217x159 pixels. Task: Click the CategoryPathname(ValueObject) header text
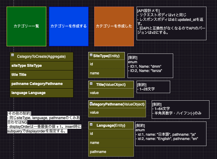point(117,104)
